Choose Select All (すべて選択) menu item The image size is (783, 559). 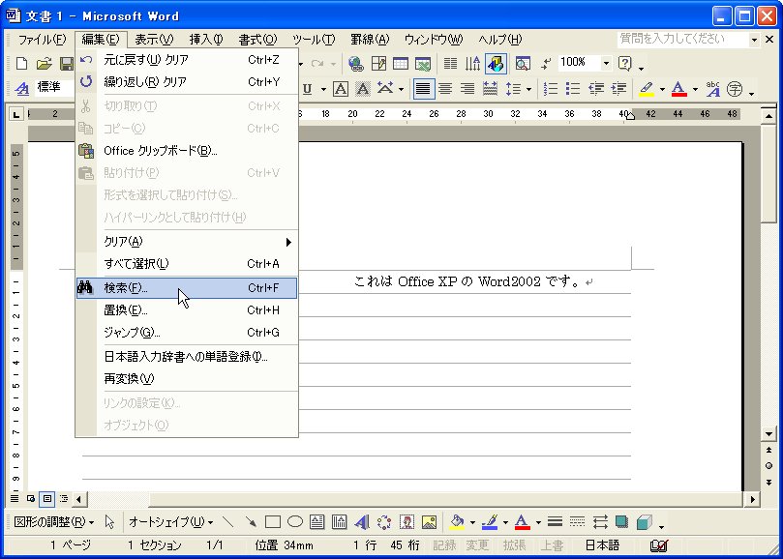pyautogui.click(x=187, y=263)
